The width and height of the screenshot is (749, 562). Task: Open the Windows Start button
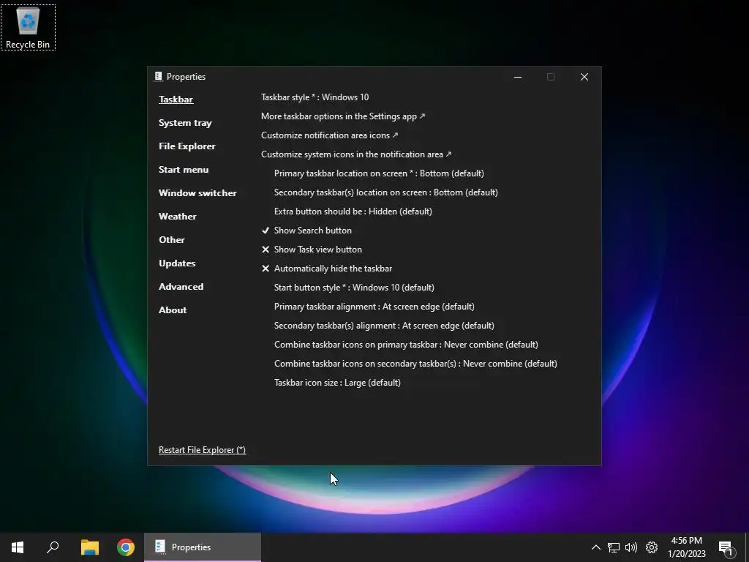tap(18, 547)
